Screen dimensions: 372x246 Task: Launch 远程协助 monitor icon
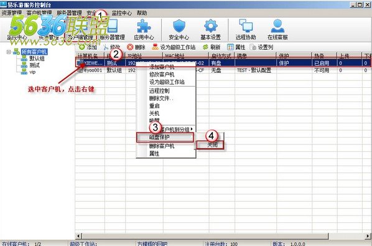pyautogui.click(x=246, y=26)
